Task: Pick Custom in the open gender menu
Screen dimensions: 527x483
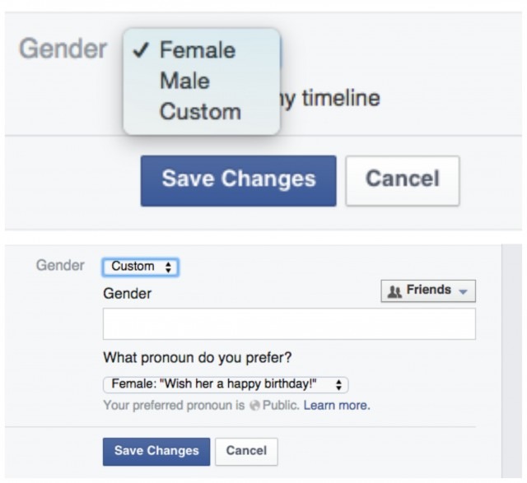Action: 200,111
